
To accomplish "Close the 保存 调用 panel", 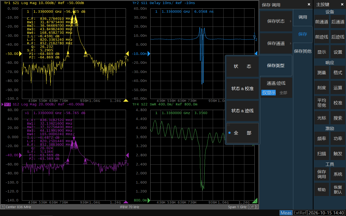I will (x=309, y=5).
